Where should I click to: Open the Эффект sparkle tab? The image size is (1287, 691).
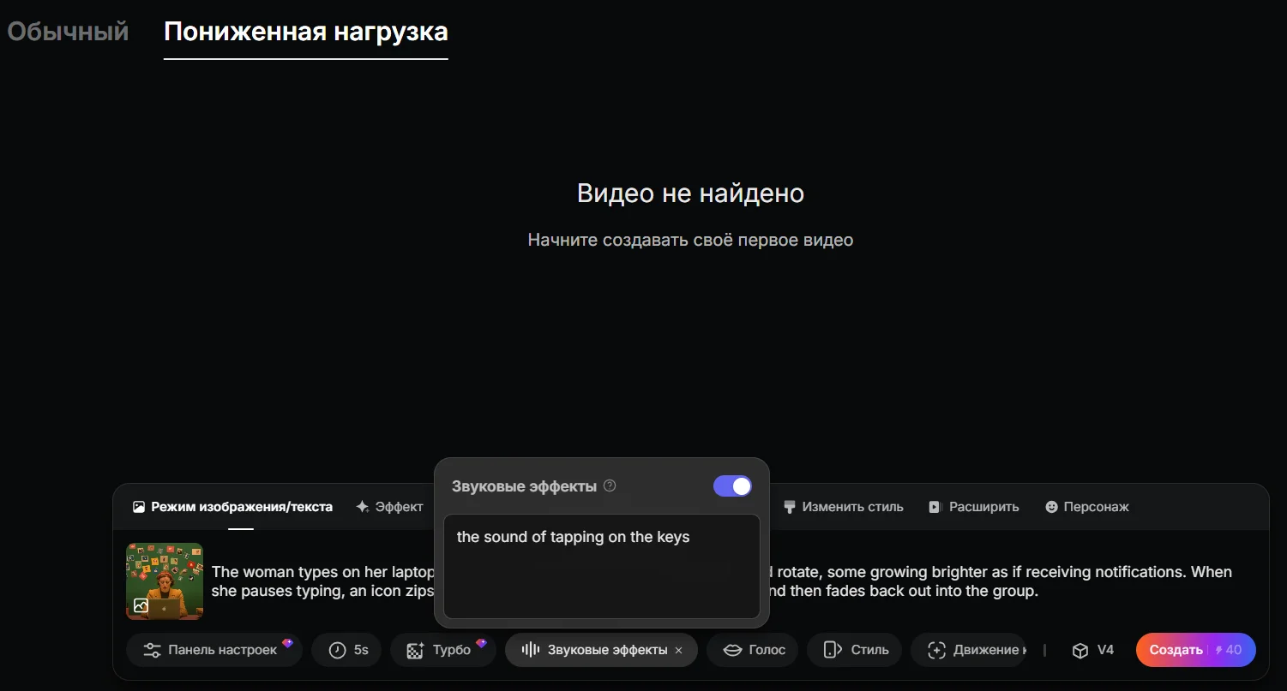(x=390, y=507)
